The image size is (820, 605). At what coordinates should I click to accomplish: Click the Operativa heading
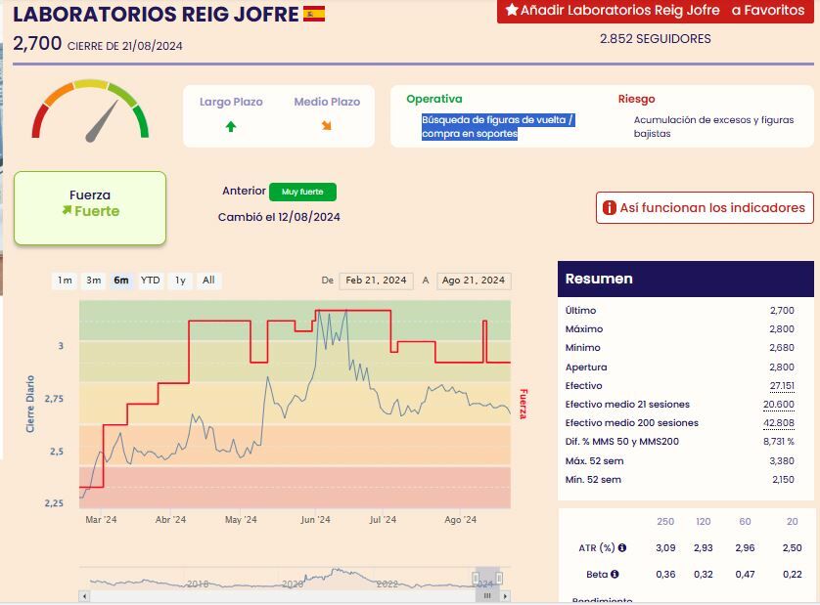click(x=434, y=100)
